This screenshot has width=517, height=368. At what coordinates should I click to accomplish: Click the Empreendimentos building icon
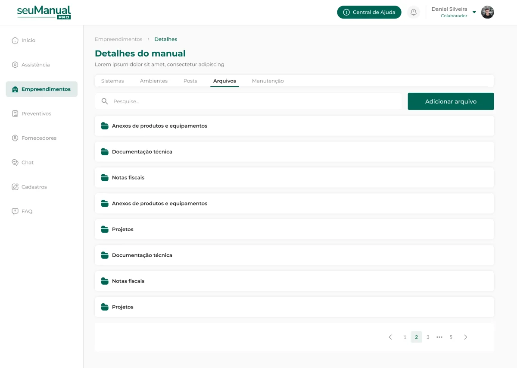15,89
